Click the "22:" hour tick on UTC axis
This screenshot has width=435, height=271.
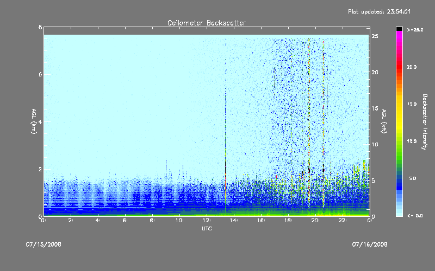coord(343,221)
